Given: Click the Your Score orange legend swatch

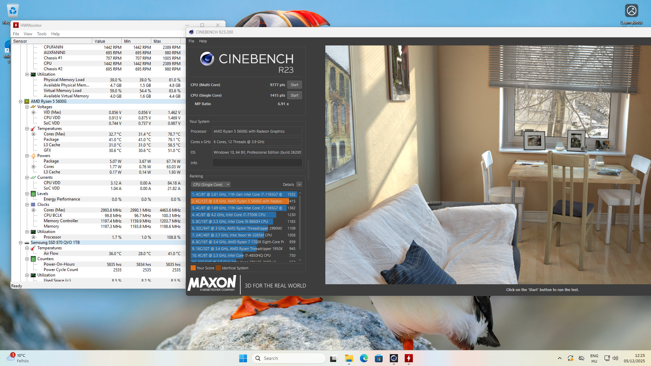Looking at the screenshot, I should pos(193,268).
